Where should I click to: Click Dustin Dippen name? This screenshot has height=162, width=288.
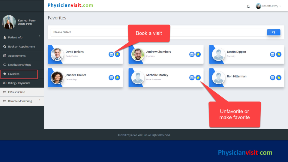pos(236,52)
